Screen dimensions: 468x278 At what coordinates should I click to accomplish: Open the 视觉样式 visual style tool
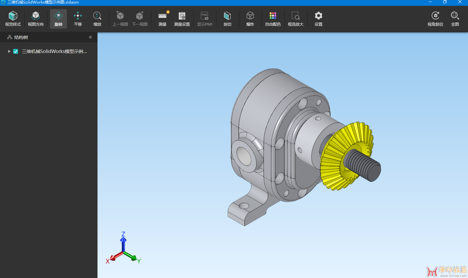[13, 19]
